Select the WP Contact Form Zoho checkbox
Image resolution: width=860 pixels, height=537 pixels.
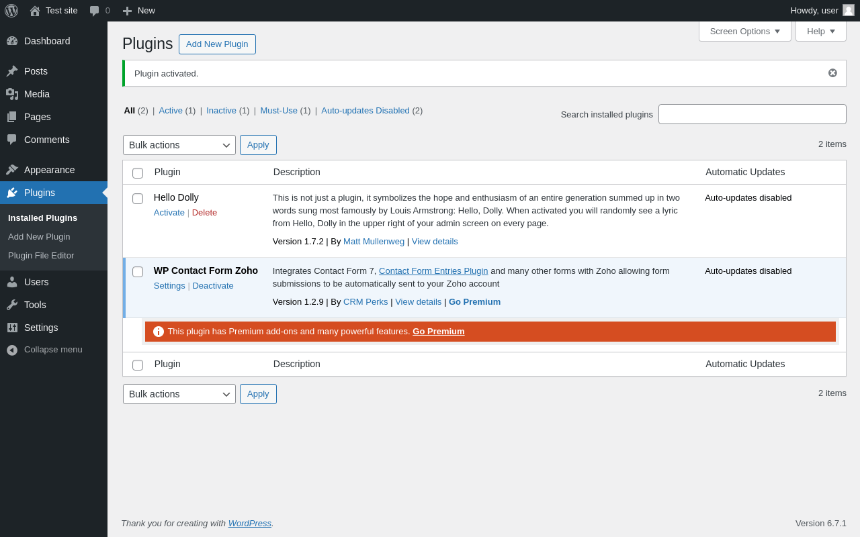138,272
